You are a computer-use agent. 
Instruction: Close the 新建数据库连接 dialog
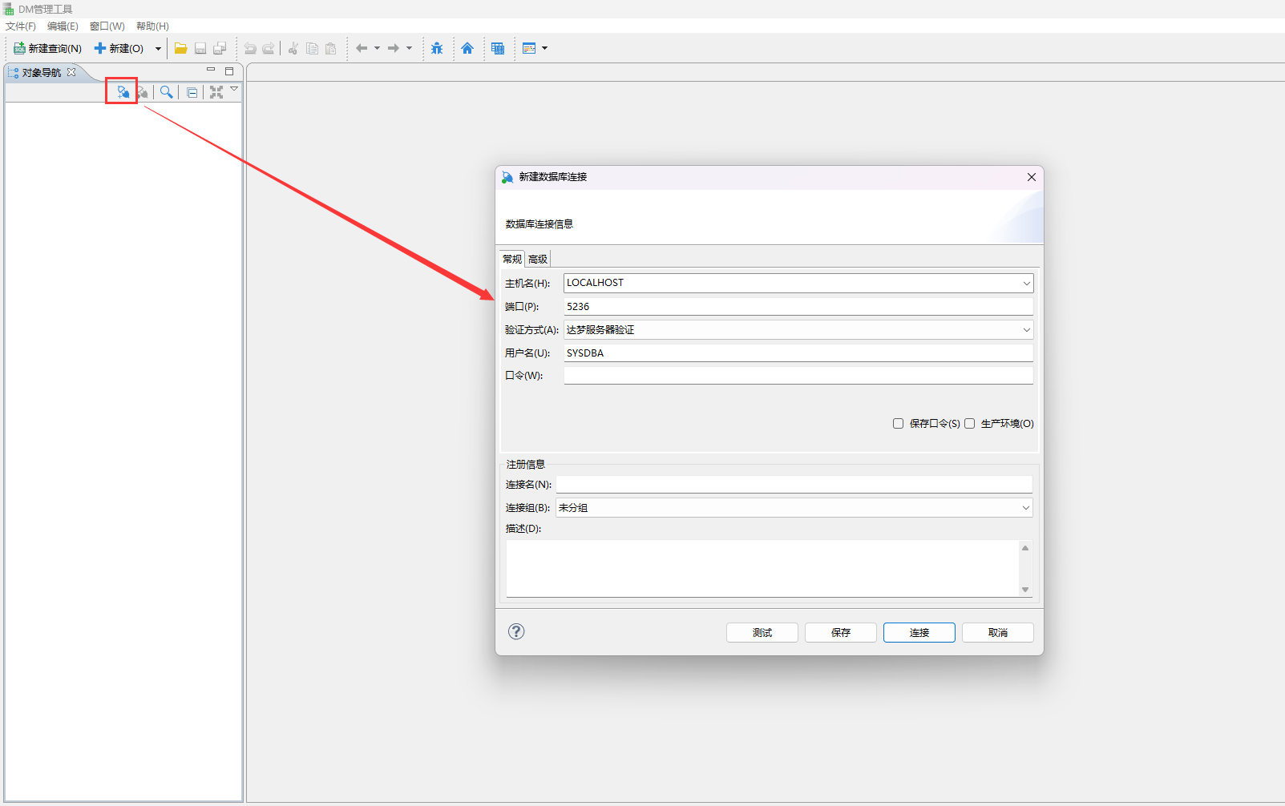pos(1032,177)
